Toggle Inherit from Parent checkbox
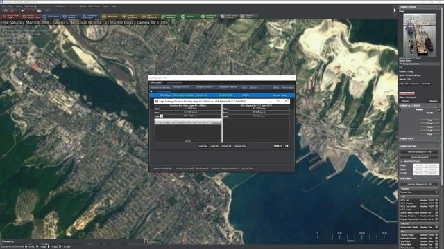Viewport: 444px width, 249px height. point(402,161)
